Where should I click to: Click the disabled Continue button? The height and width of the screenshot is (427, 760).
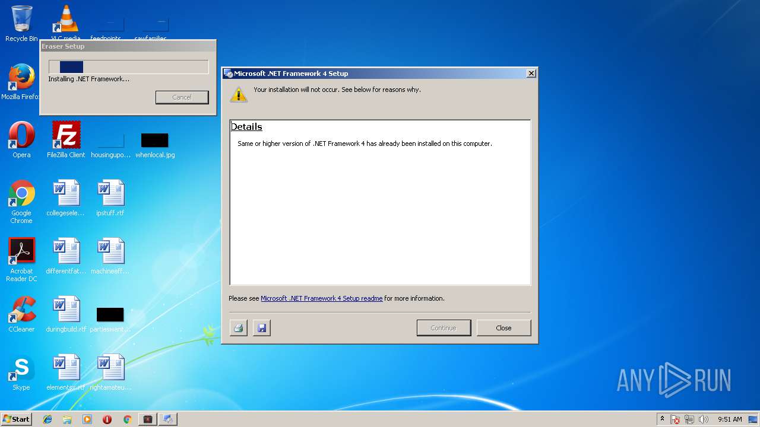tap(444, 328)
